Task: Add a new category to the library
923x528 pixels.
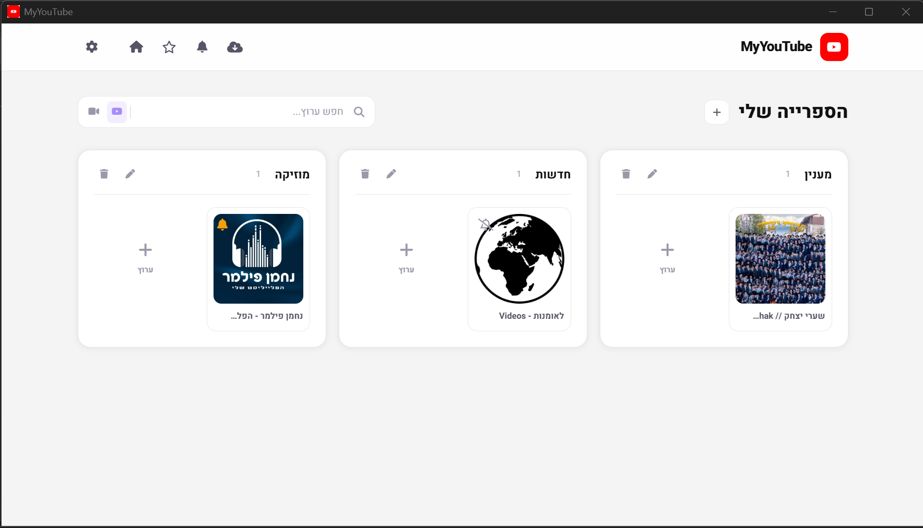Action: pyautogui.click(x=717, y=112)
